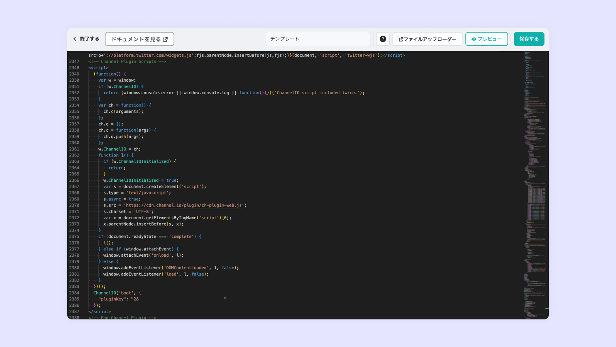
Task: Click line number 2349 in the gutter
Action: click(74, 74)
